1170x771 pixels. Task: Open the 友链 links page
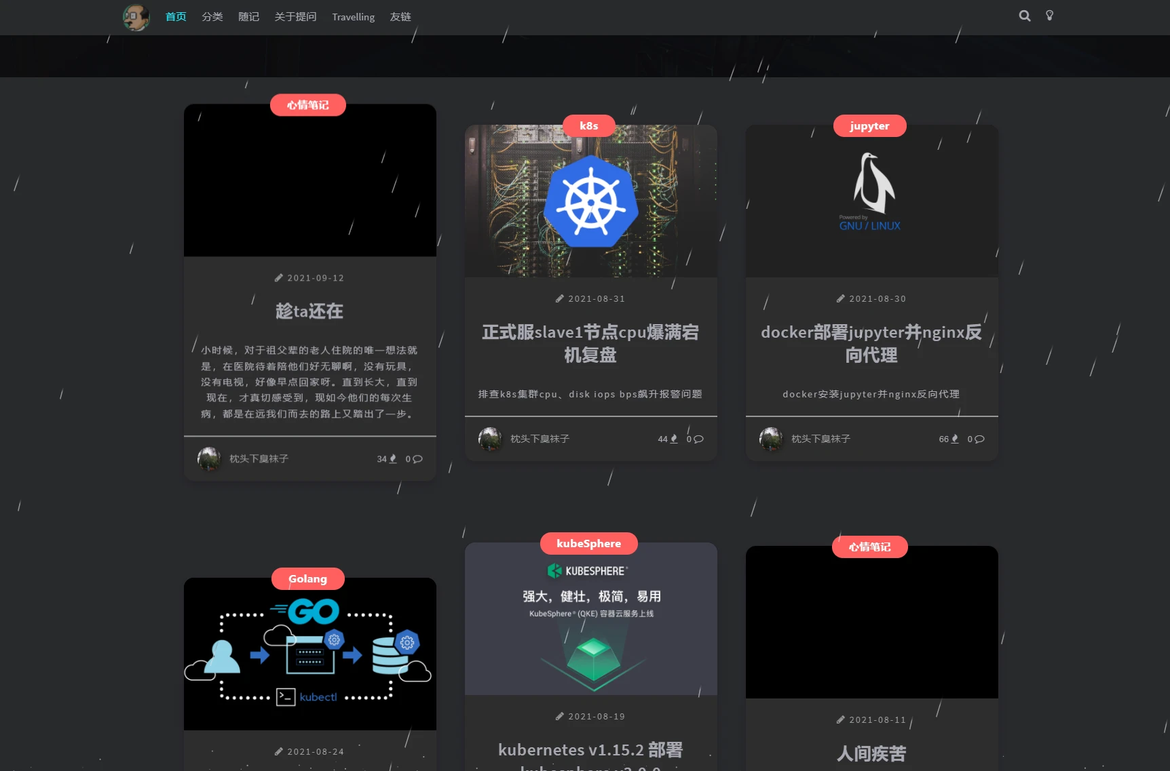tap(400, 17)
